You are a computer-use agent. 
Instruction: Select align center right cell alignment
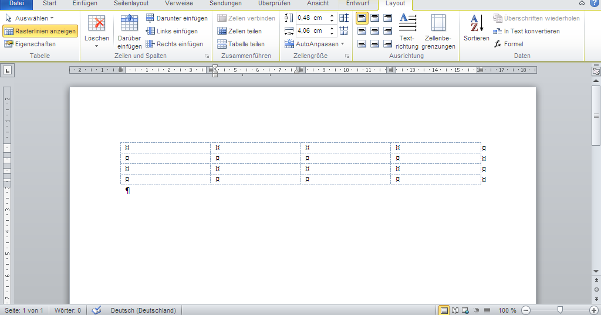388,31
